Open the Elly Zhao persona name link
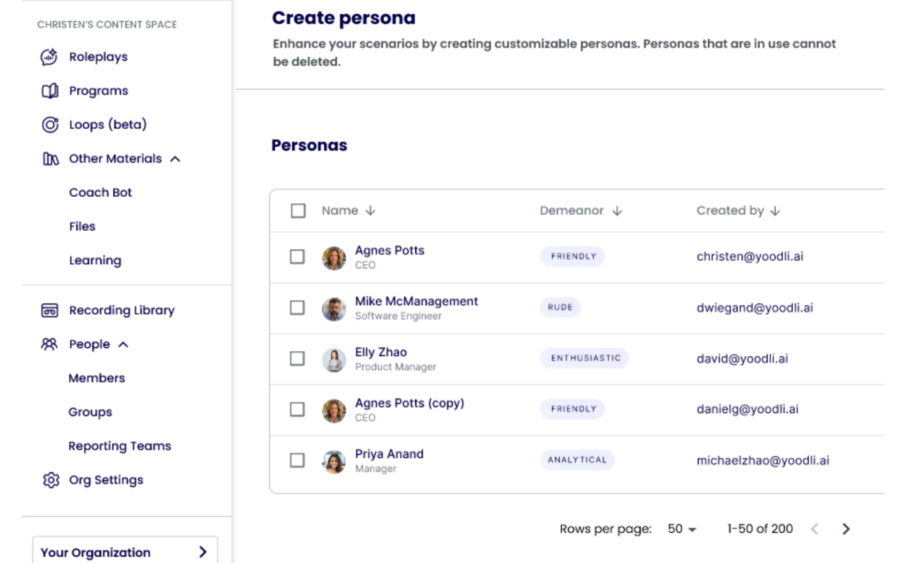 coord(380,352)
